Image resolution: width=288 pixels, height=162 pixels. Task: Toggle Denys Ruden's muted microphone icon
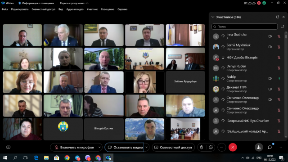pyautogui.click(x=279, y=68)
